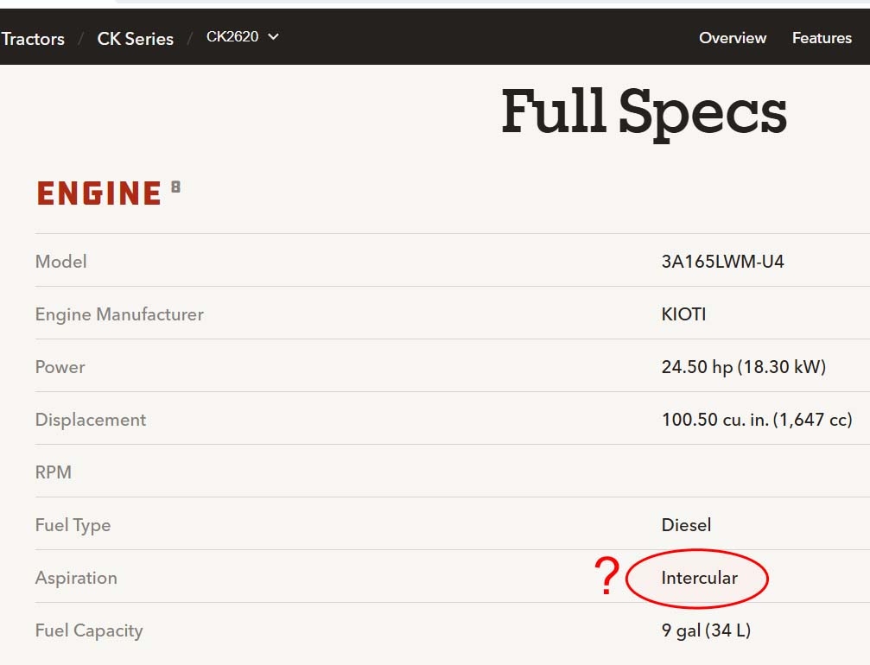Click the Displacement row label
Screen dimensions: 870x665
[x=91, y=420]
